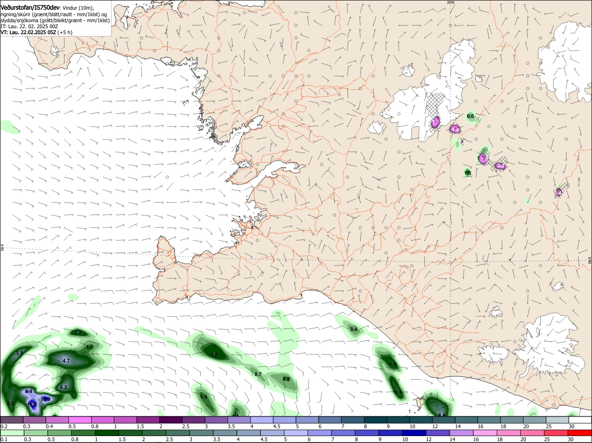Select the top legend swatch starting at 0.2
The image size is (592, 443).
[x=12, y=420]
